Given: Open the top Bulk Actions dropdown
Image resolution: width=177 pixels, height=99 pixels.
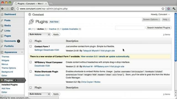Looking at the screenshot, I should (39, 34).
